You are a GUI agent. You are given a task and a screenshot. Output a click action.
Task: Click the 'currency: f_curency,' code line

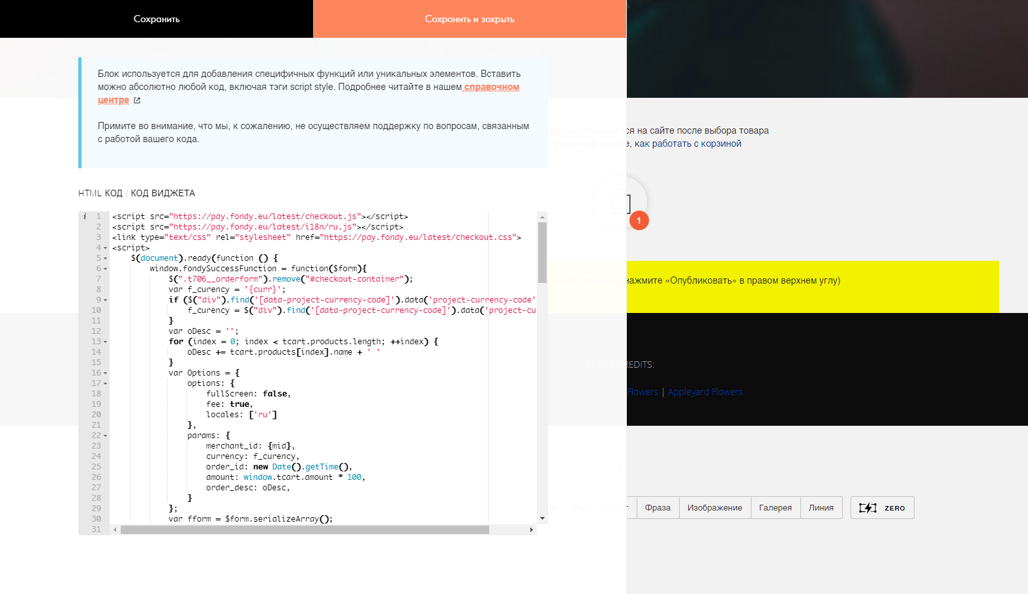pyautogui.click(x=252, y=456)
